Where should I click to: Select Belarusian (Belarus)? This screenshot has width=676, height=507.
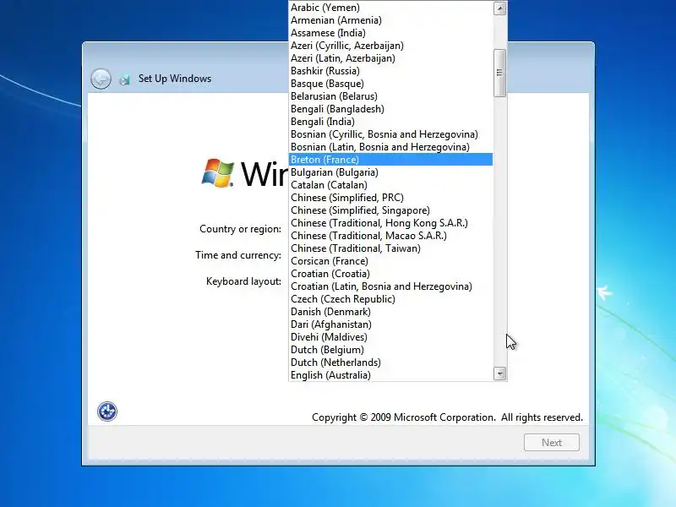click(390, 96)
